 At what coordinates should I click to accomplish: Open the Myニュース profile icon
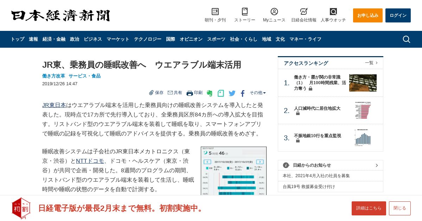pyautogui.click(x=274, y=12)
